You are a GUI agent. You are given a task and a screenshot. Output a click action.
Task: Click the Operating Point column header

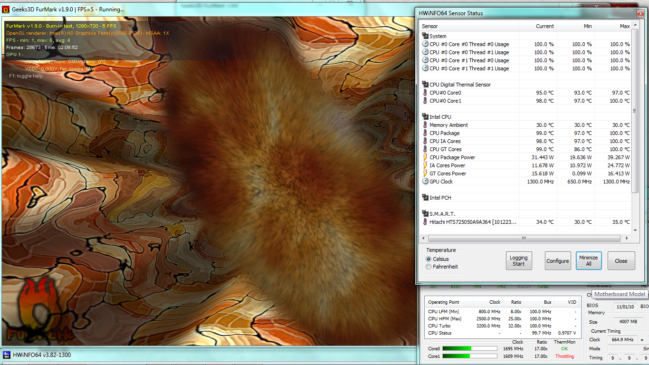449,302
